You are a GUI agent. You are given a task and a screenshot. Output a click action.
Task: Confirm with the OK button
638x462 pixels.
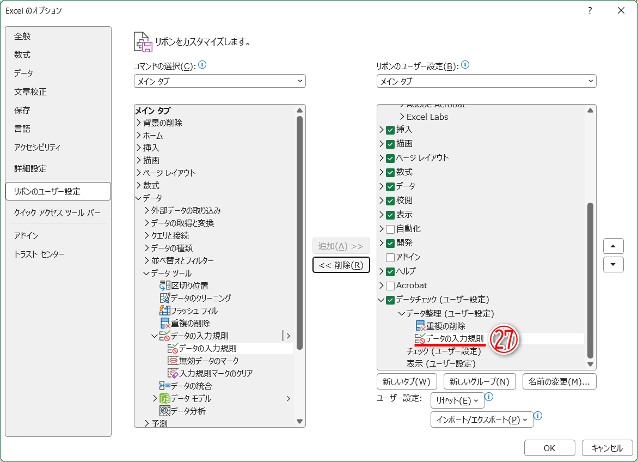pyautogui.click(x=549, y=448)
